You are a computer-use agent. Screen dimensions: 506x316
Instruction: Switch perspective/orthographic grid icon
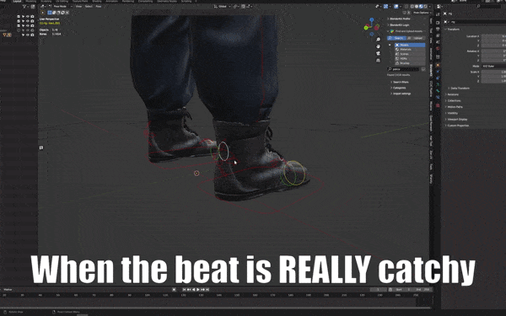click(378, 61)
